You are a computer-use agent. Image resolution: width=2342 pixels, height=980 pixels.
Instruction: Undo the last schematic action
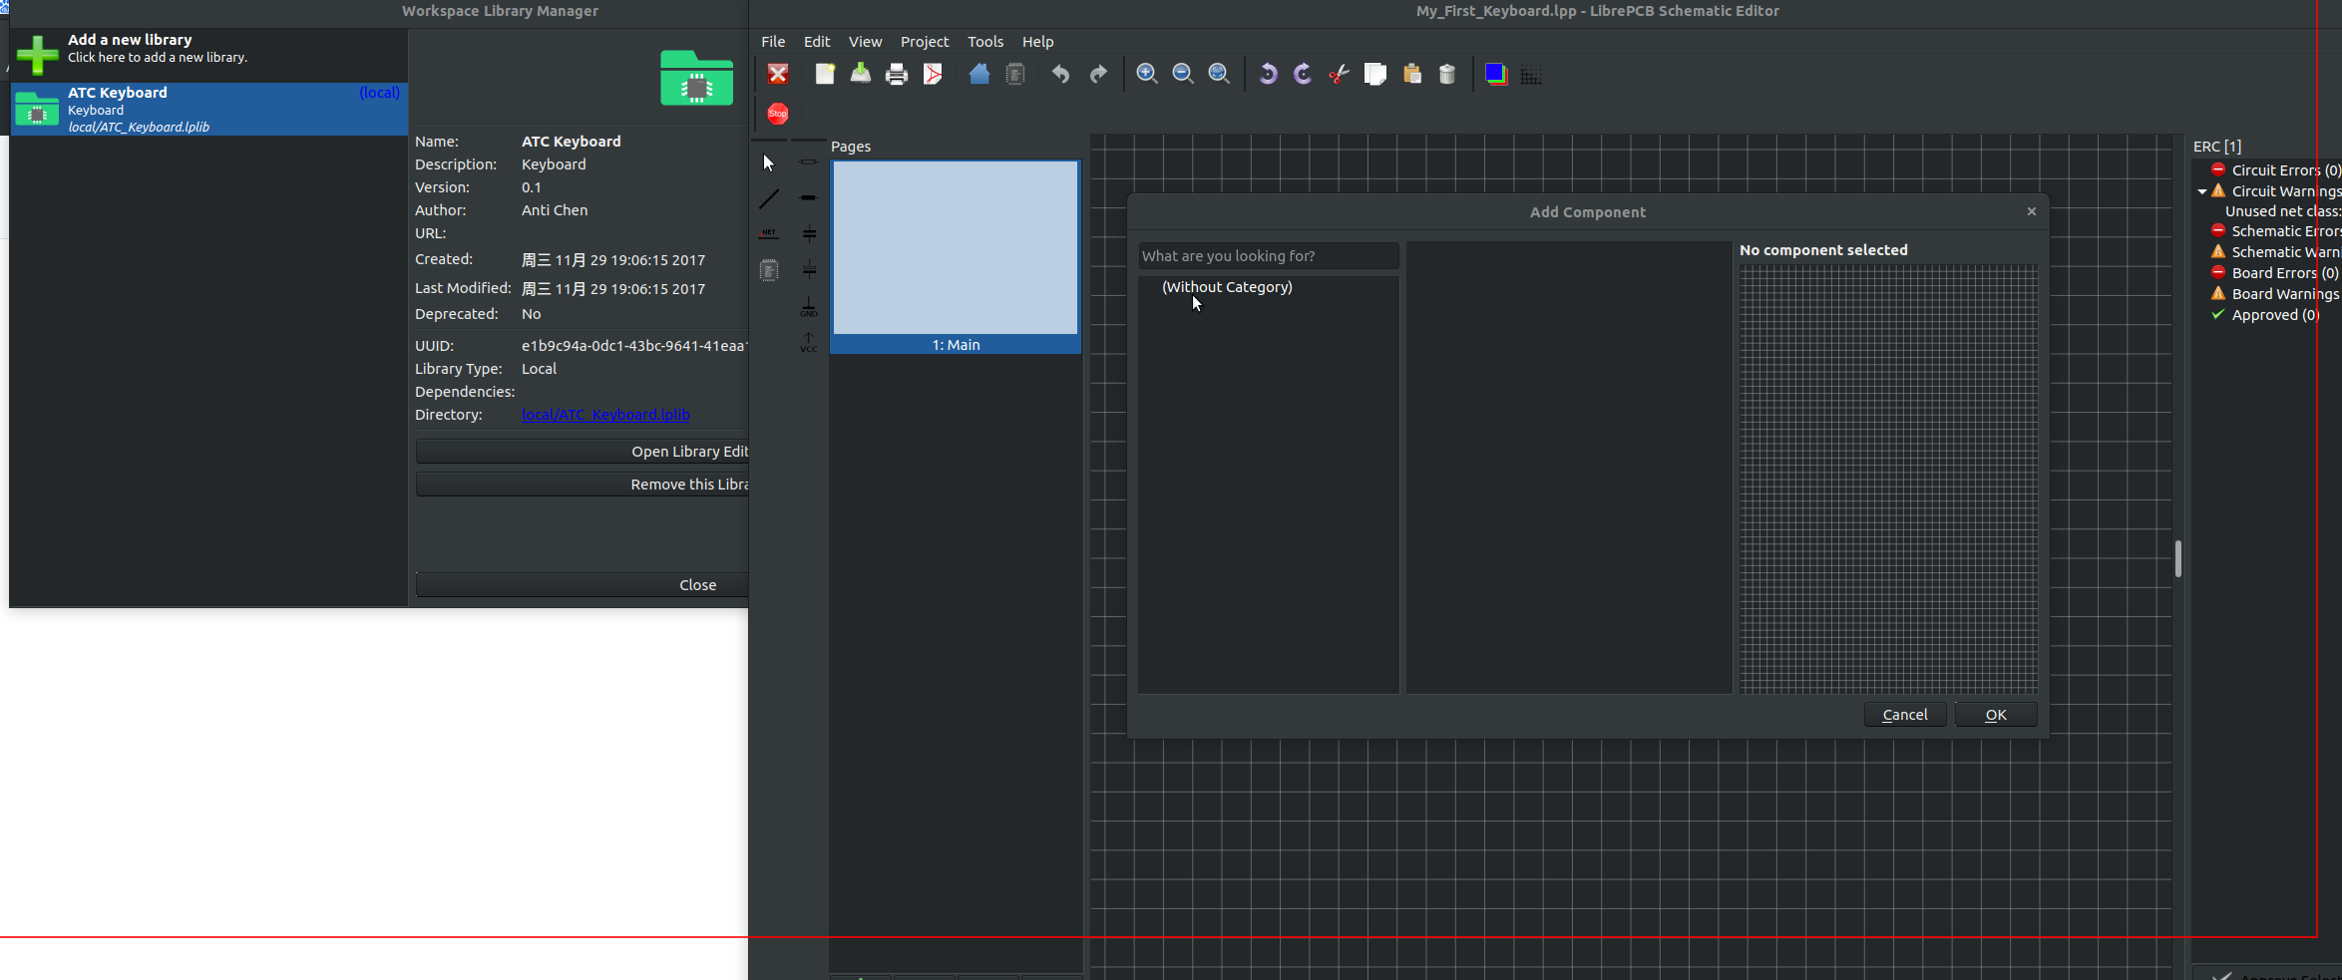tap(1059, 74)
